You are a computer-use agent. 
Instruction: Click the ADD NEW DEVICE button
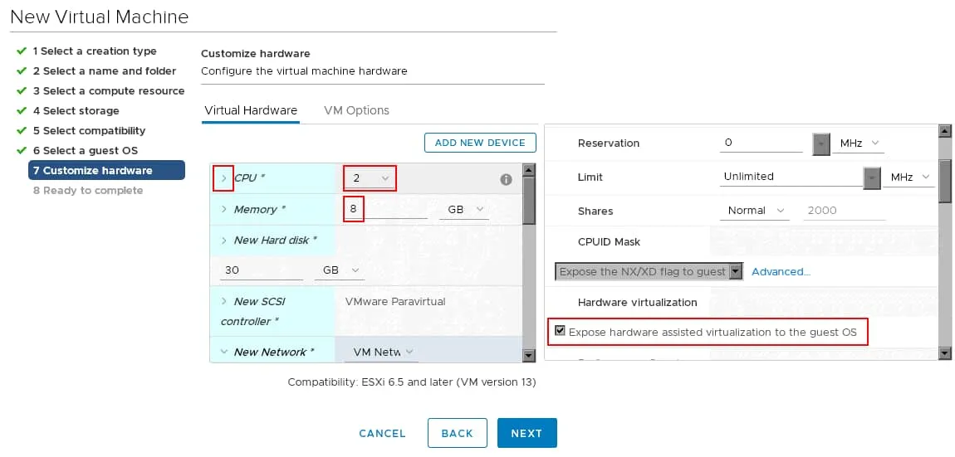pos(480,143)
